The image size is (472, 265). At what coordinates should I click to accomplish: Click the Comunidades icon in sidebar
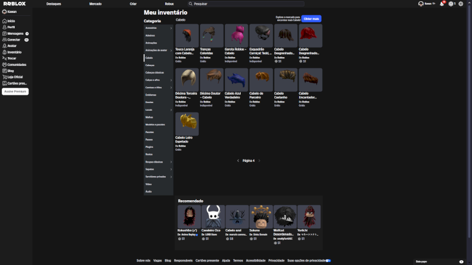click(x=5, y=65)
